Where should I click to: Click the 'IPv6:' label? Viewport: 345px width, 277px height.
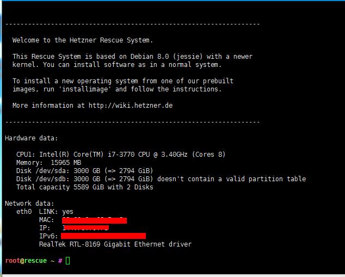point(48,236)
